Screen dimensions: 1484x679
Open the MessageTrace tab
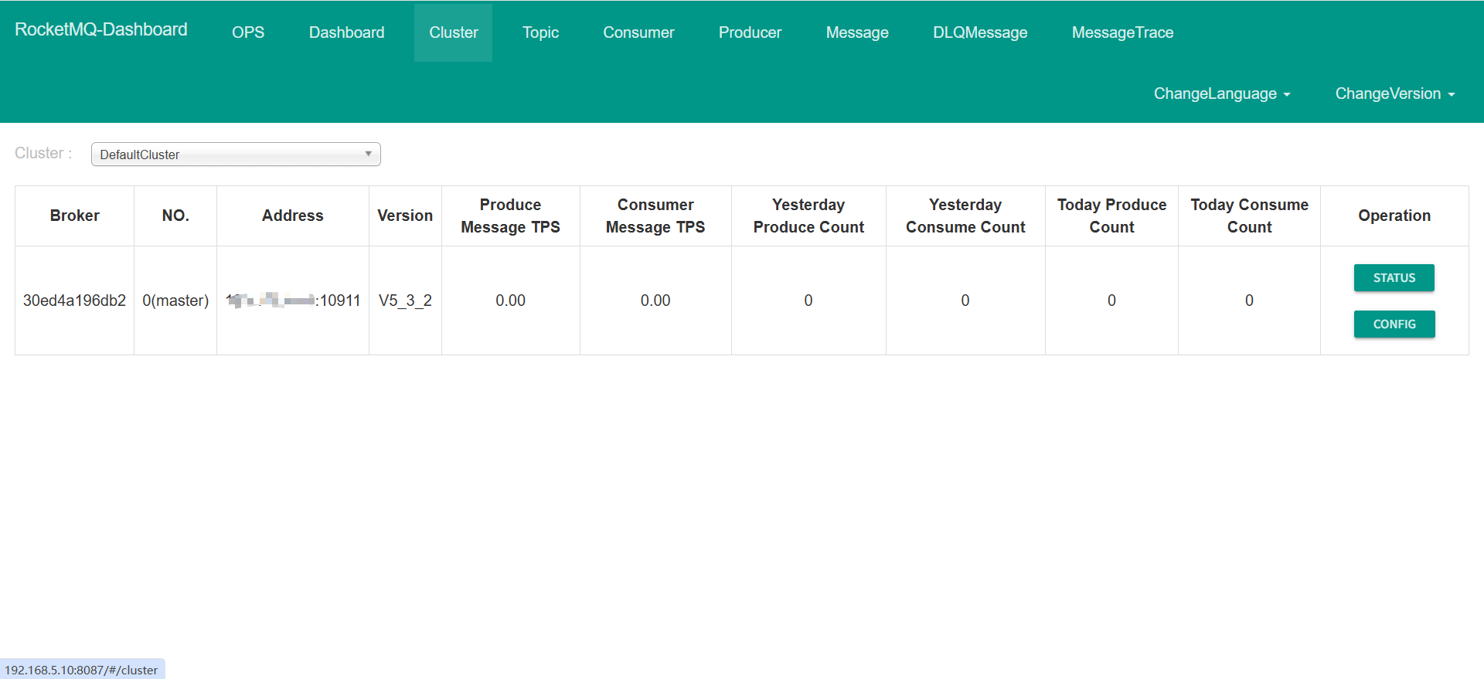pos(1122,32)
